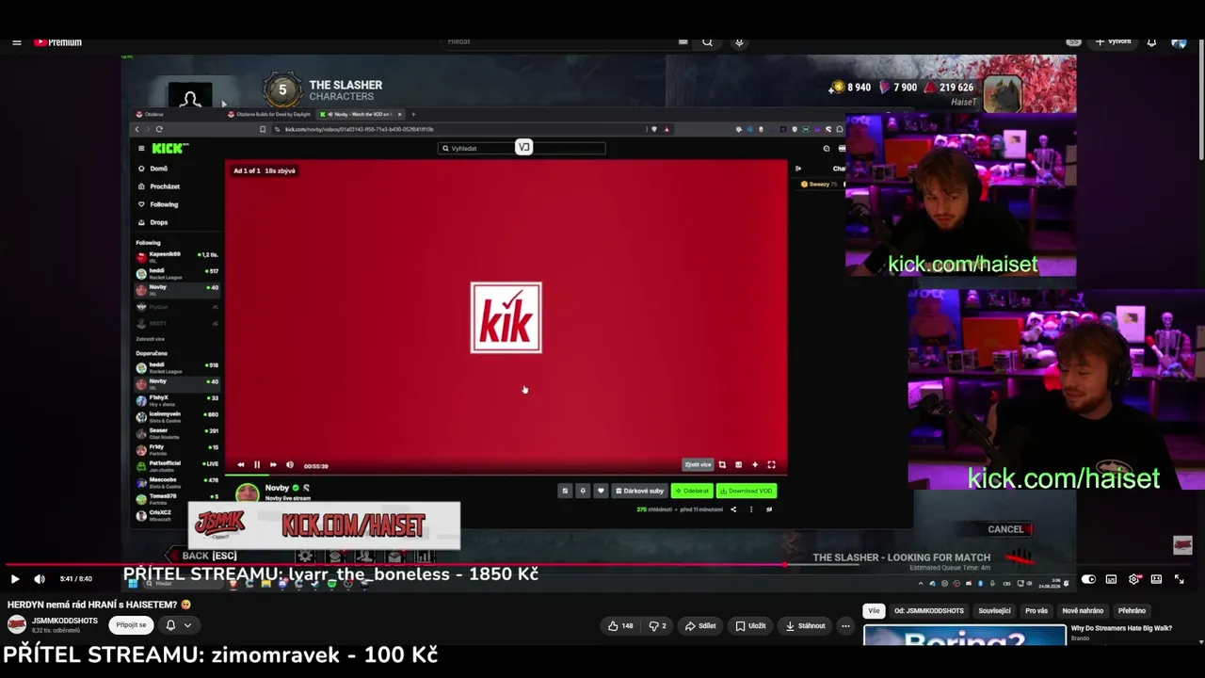Collapse the Kick chat panel arrow
Image resolution: width=1205 pixels, height=678 pixels.
[798, 169]
